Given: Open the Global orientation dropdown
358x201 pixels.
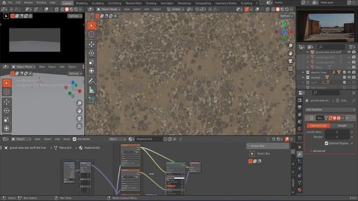Looking at the screenshot, I should tap(175, 9).
